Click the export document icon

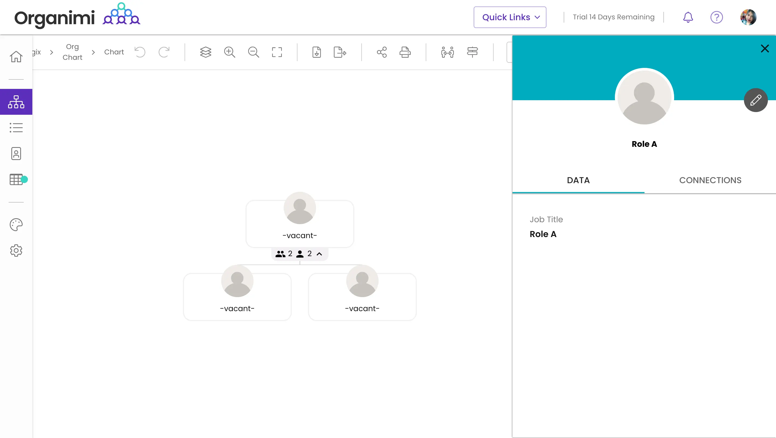tap(340, 52)
